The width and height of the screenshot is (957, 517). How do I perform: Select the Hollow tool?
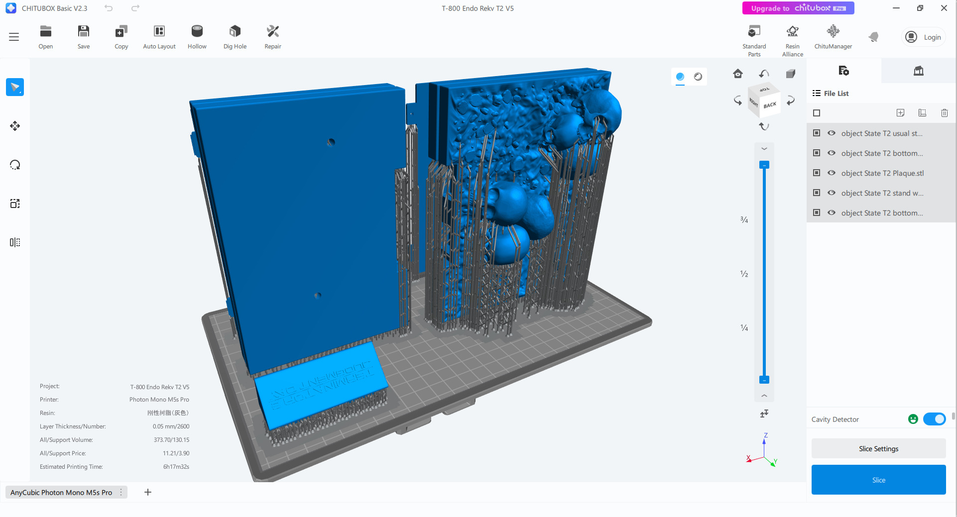197,37
